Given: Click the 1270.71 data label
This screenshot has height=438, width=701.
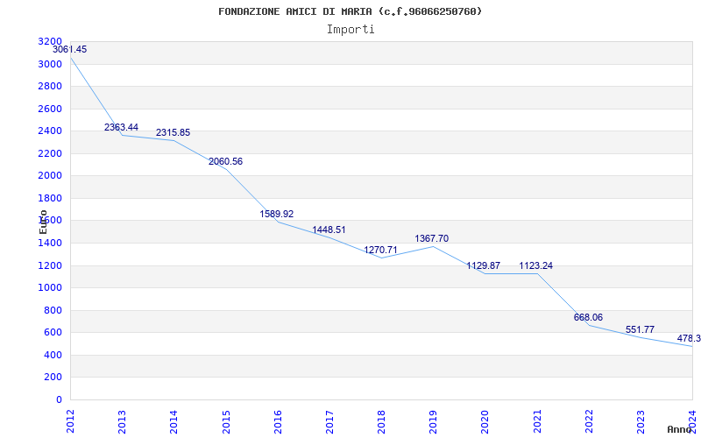Looking at the screenshot, I should pyautogui.click(x=380, y=250).
